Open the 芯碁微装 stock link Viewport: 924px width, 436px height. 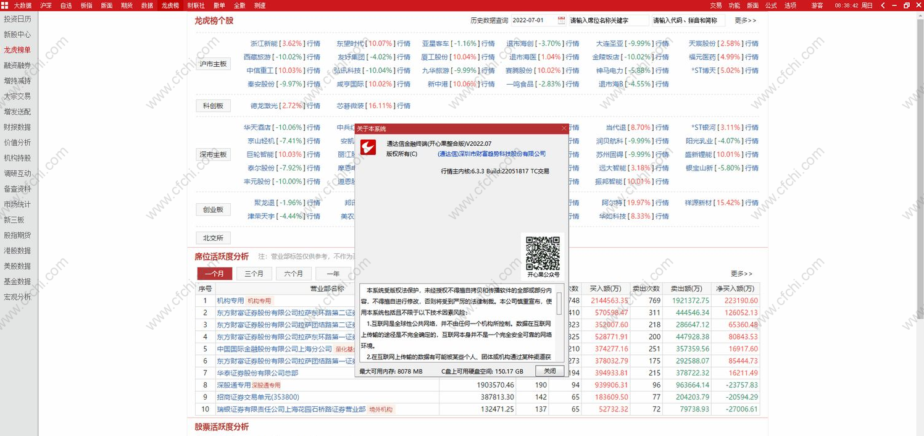coord(350,106)
